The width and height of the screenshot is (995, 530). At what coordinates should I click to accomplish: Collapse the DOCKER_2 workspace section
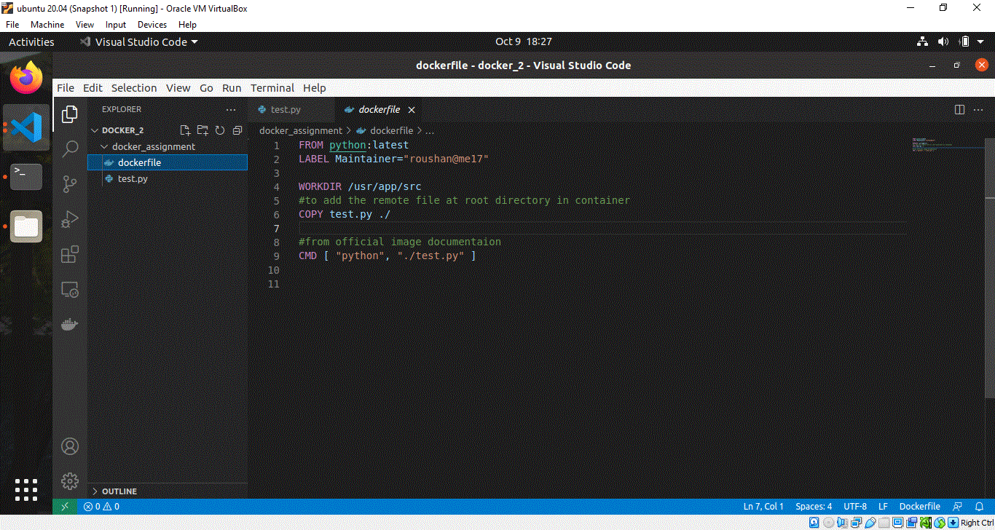95,130
